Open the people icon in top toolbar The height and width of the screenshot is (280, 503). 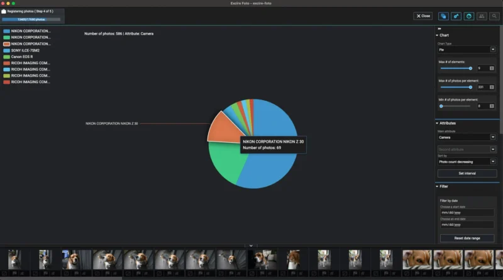click(482, 16)
